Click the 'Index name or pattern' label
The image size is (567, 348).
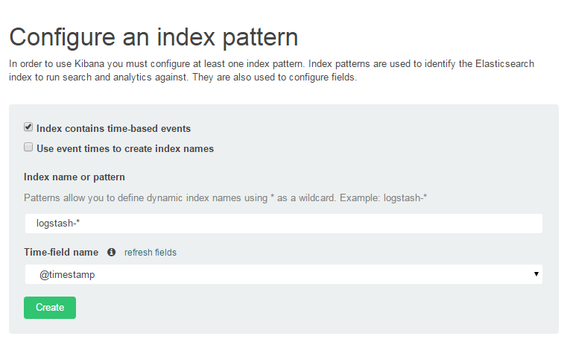click(x=74, y=177)
